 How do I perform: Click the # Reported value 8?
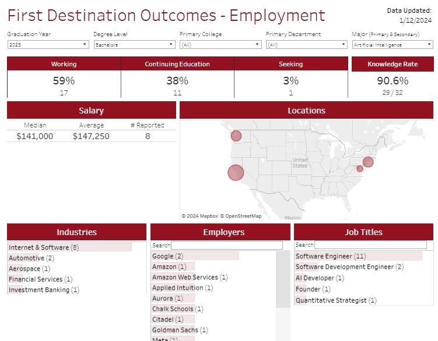click(148, 136)
